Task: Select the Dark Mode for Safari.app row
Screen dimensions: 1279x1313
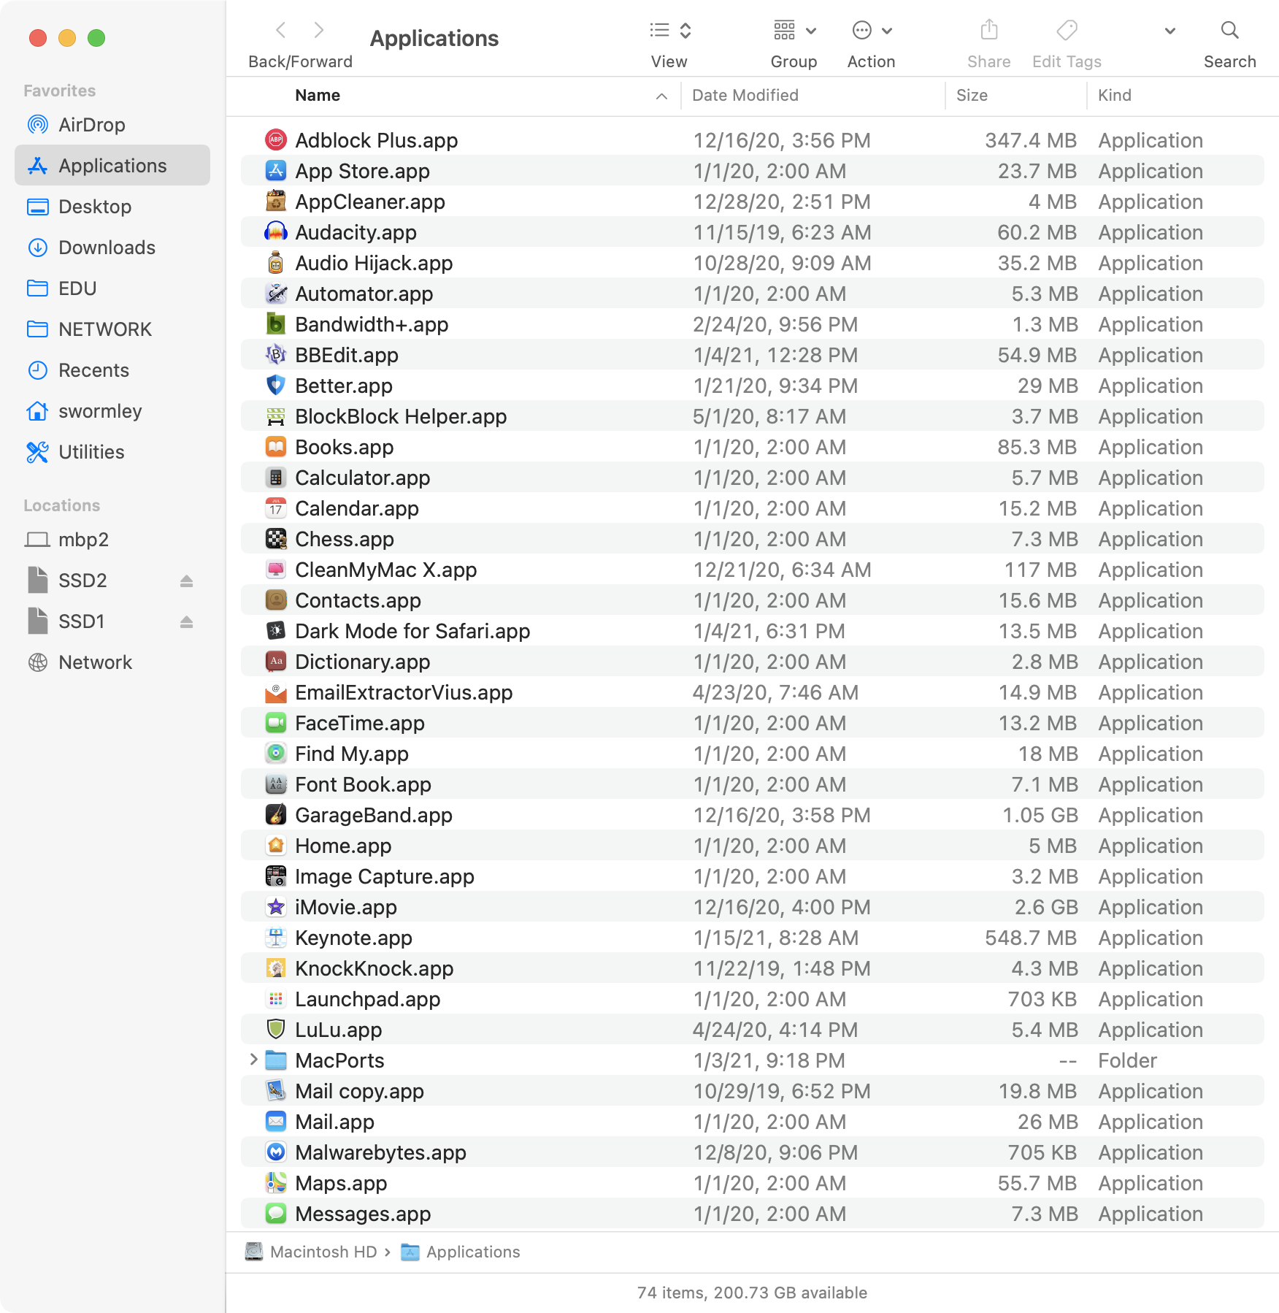Action: 753,630
